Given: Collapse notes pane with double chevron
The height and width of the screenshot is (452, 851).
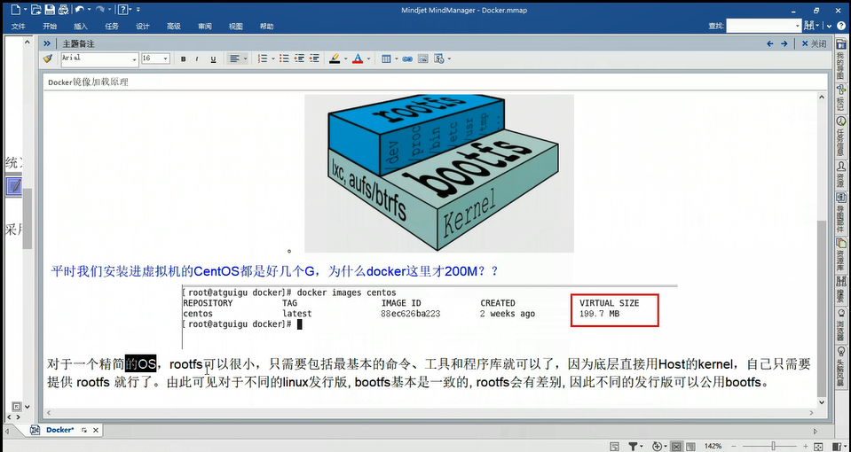Looking at the screenshot, I should [x=47, y=44].
